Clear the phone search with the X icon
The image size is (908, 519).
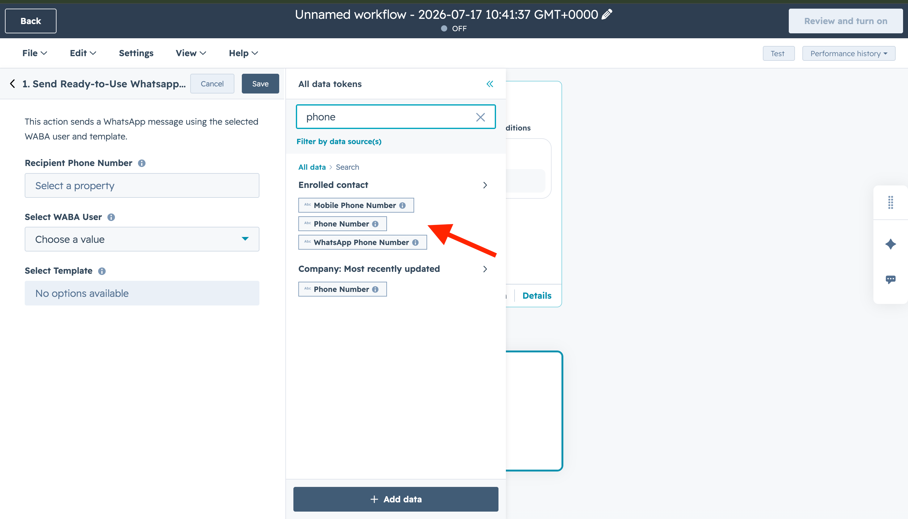point(480,117)
